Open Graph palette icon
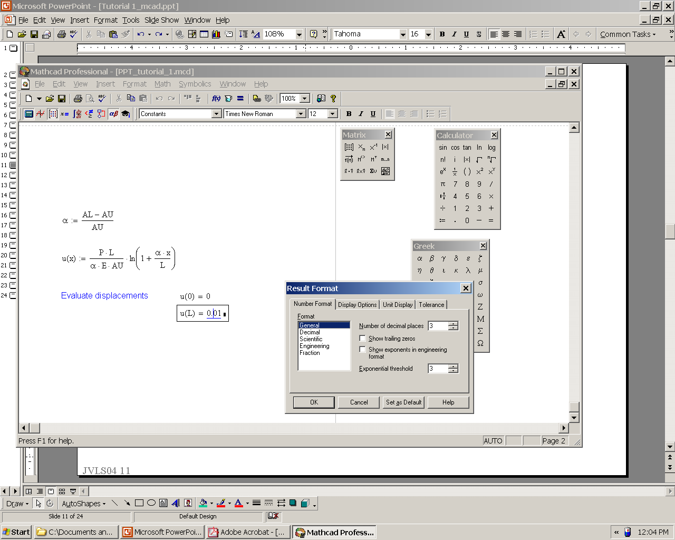 coord(41,114)
